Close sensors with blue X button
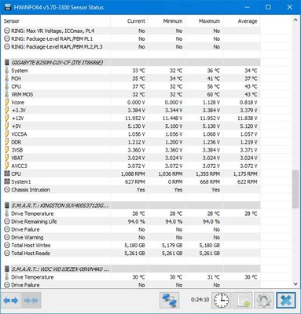 286,300
